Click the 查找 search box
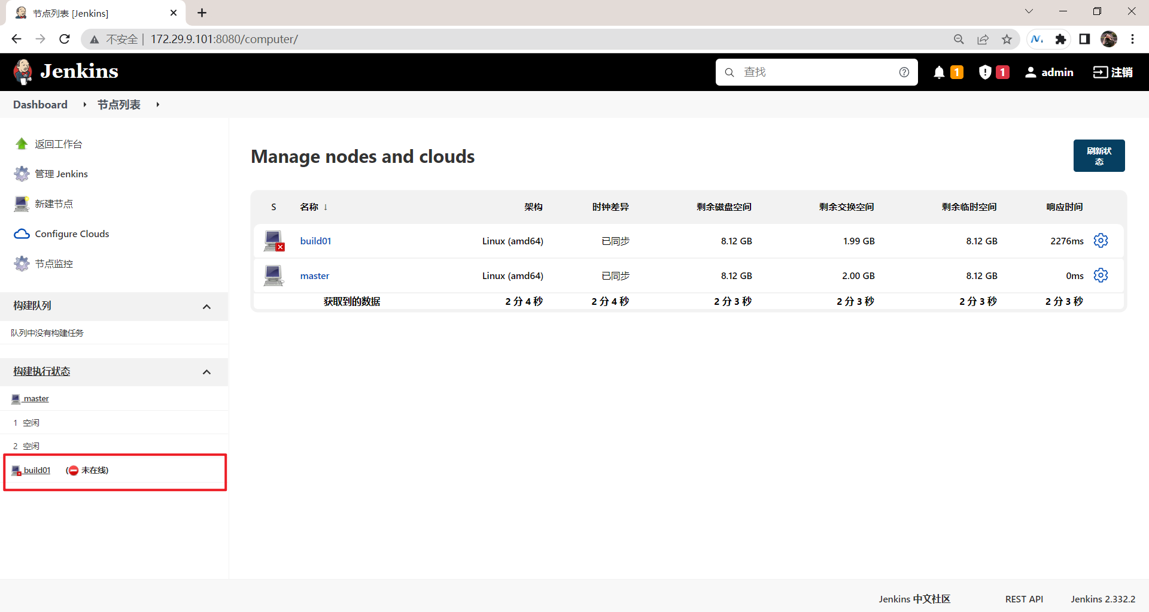The image size is (1149, 612). [x=816, y=72]
